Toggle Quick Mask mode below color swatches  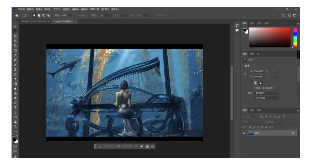click(15, 146)
